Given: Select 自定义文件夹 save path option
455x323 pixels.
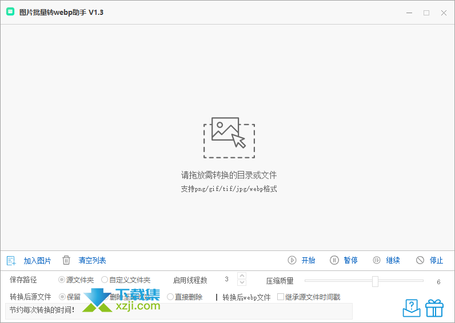Looking at the screenshot, I should pyautogui.click(x=126, y=280).
